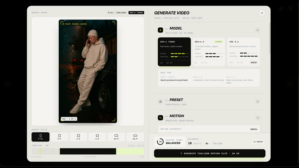The image size is (299, 168).
Task: Click the +Story tag on Gen-4.5
Action: [219, 42]
